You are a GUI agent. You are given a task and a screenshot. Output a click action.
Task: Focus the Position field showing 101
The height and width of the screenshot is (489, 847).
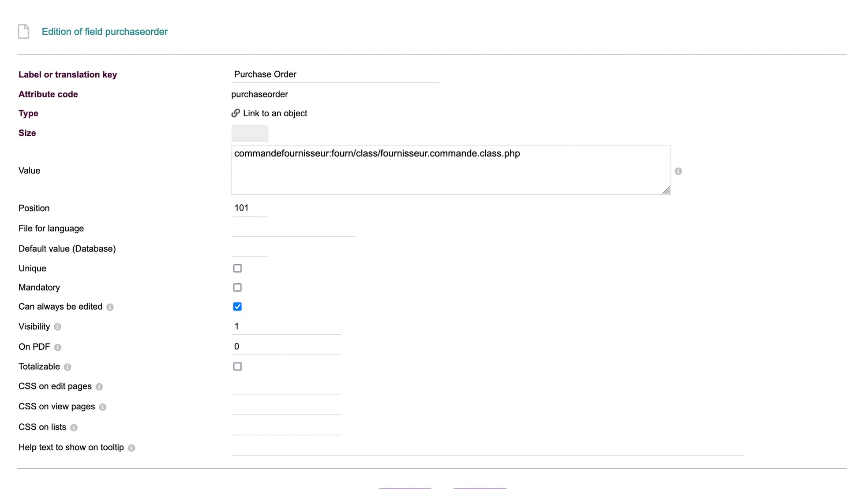(249, 208)
